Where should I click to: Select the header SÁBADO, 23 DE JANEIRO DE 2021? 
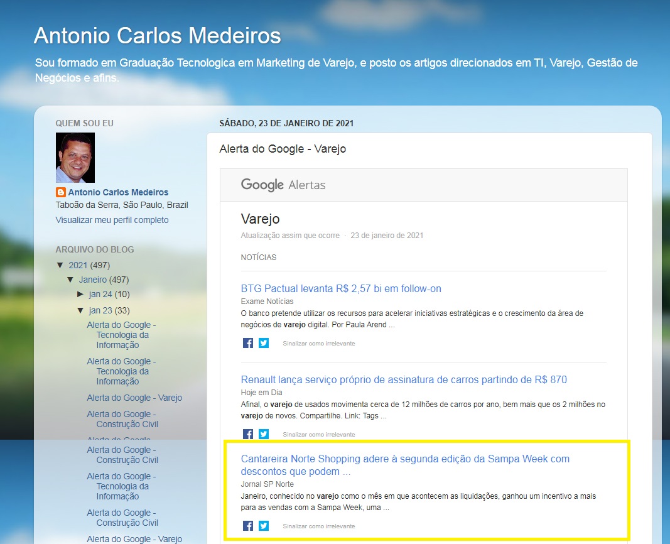click(286, 124)
